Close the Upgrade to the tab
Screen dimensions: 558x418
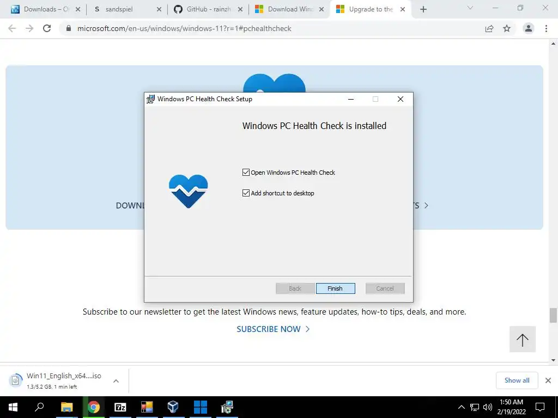coord(403,9)
